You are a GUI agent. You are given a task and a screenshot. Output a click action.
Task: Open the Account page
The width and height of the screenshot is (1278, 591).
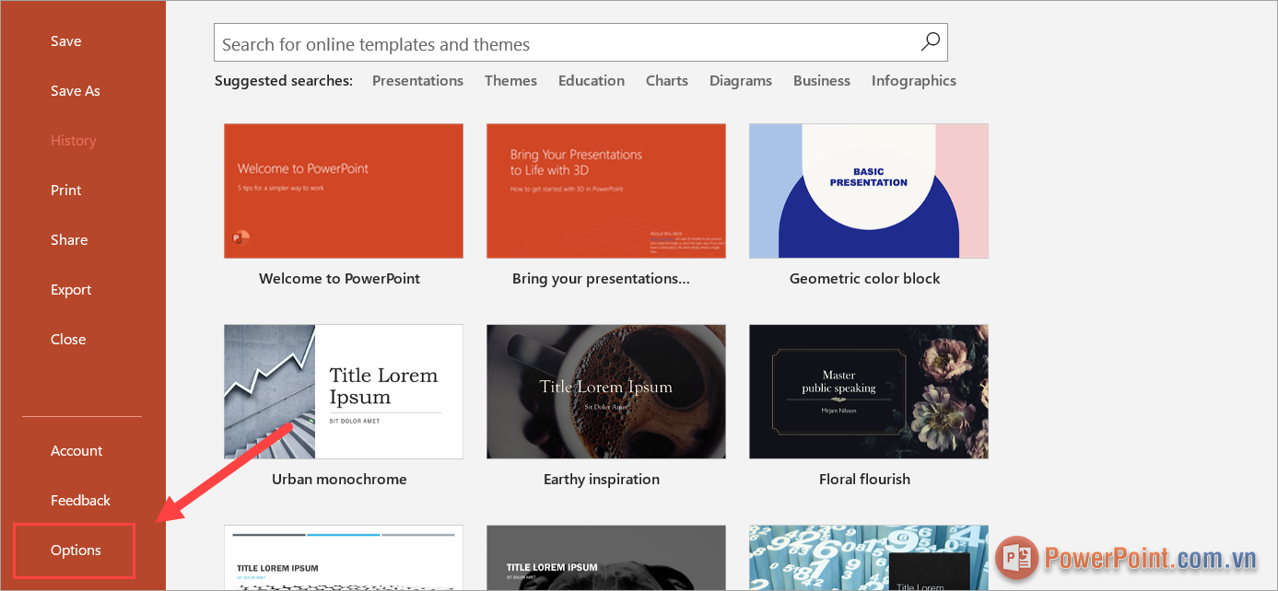click(x=76, y=450)
